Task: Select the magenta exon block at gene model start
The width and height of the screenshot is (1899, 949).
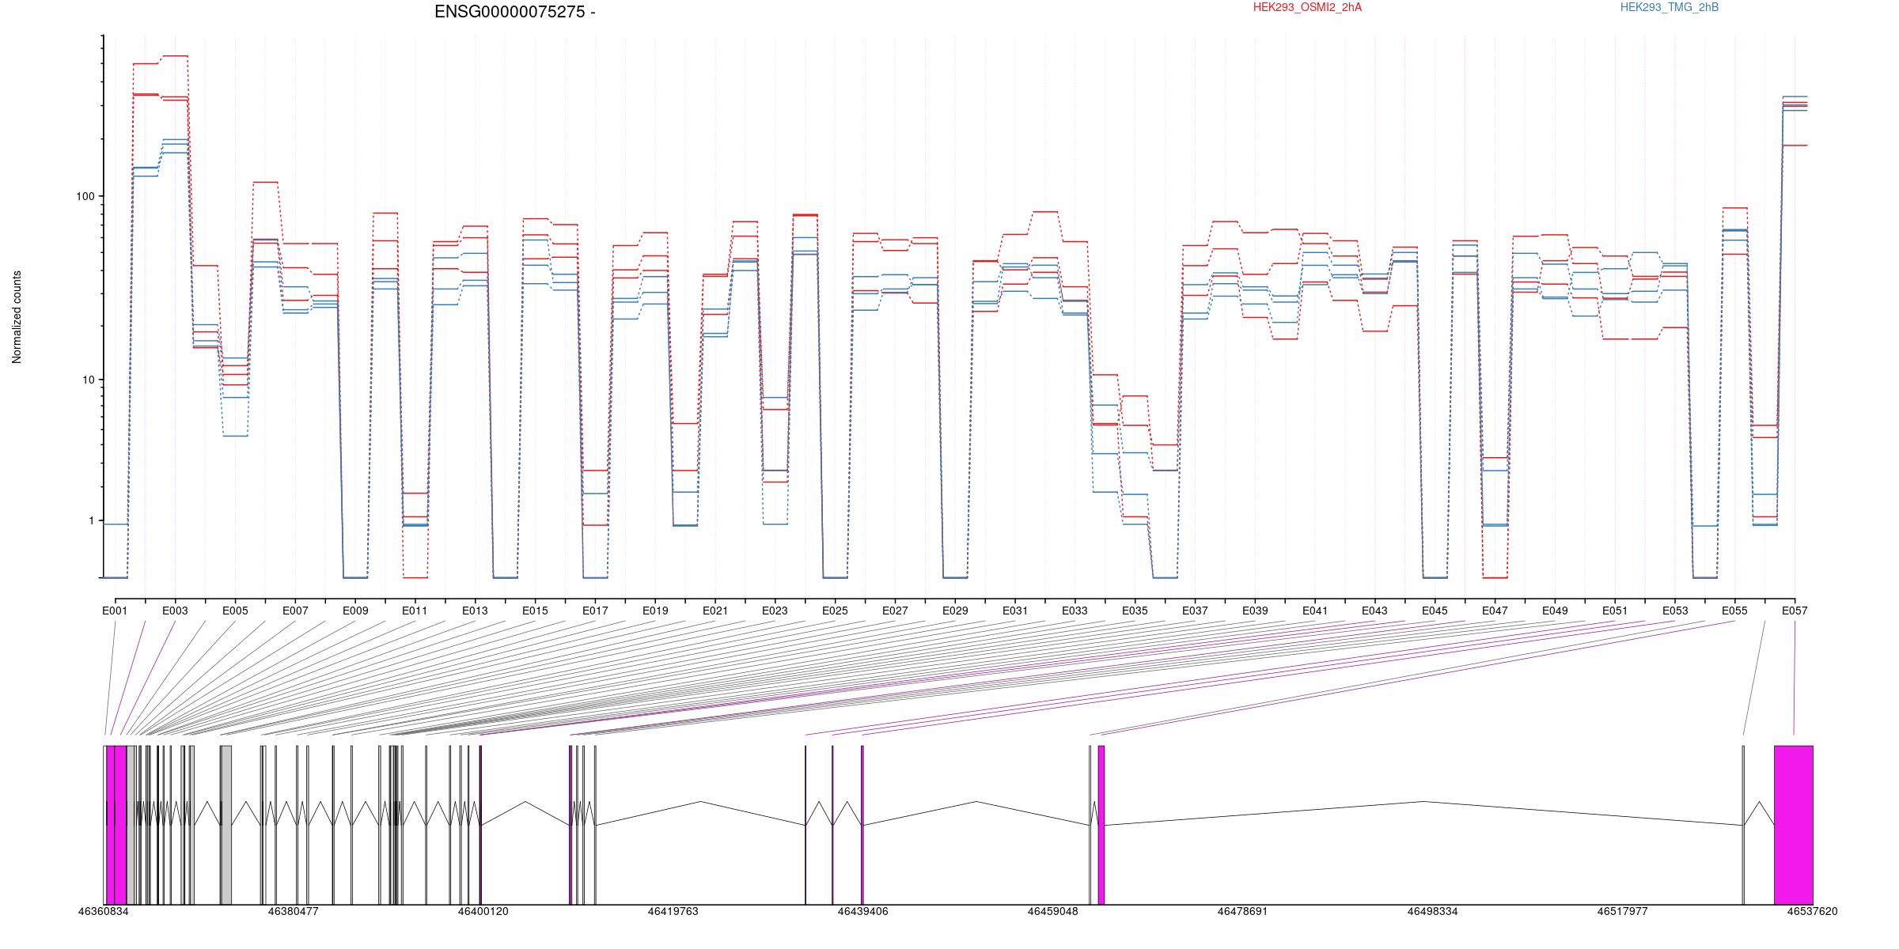Action: pyautogui.click(x=116, y=825)
